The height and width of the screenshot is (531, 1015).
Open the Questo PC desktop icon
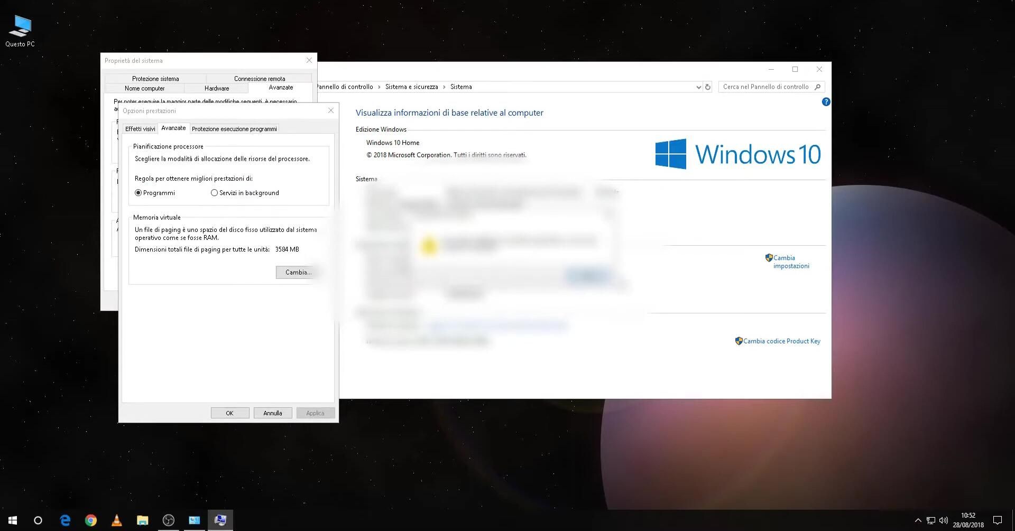[20, 31]
